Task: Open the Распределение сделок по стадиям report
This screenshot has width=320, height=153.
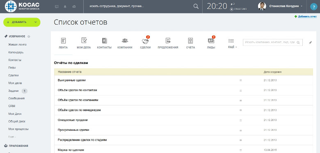Action: 82,140
